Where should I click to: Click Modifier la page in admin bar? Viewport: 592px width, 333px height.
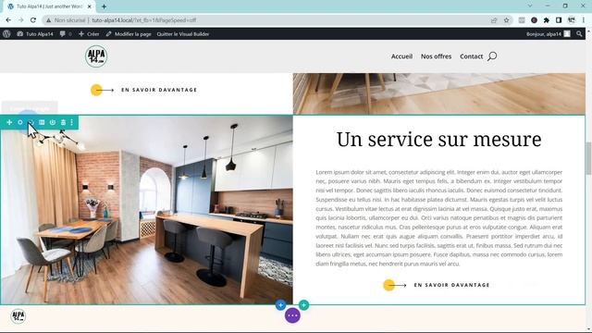pyautogui.click(x=129, y=34)
